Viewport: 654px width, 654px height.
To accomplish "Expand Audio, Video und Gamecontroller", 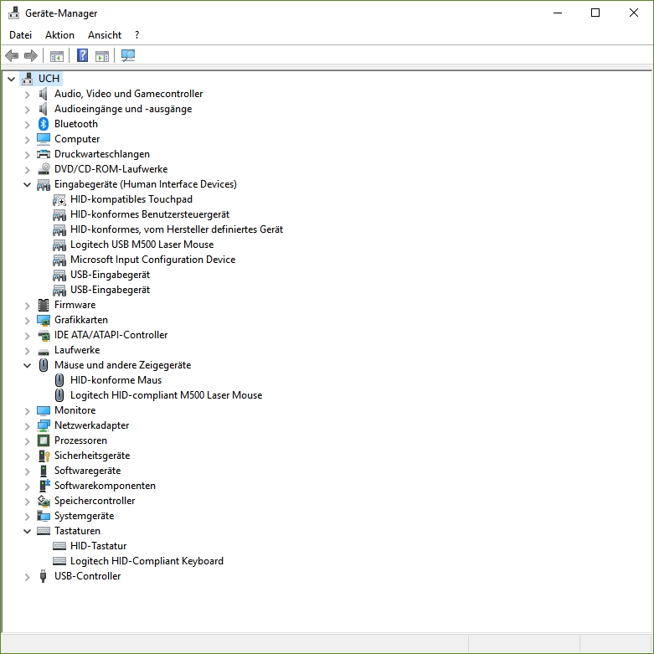I will [27, 95].
